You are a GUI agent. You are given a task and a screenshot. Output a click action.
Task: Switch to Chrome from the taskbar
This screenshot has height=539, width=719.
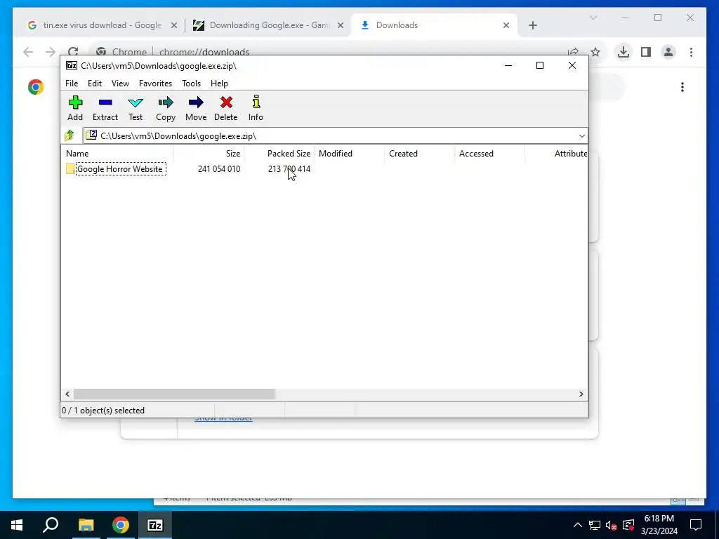[x=121, y=525]
